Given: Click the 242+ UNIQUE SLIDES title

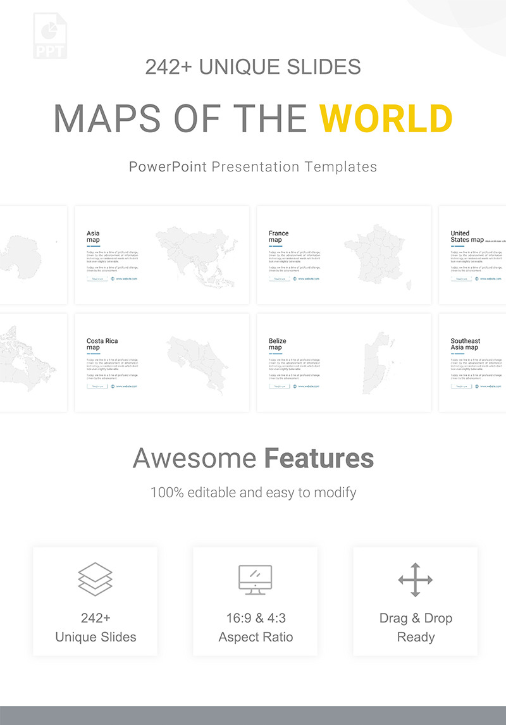Looking at the screenshot, I should pyautogui.click(x=253, y=68).
